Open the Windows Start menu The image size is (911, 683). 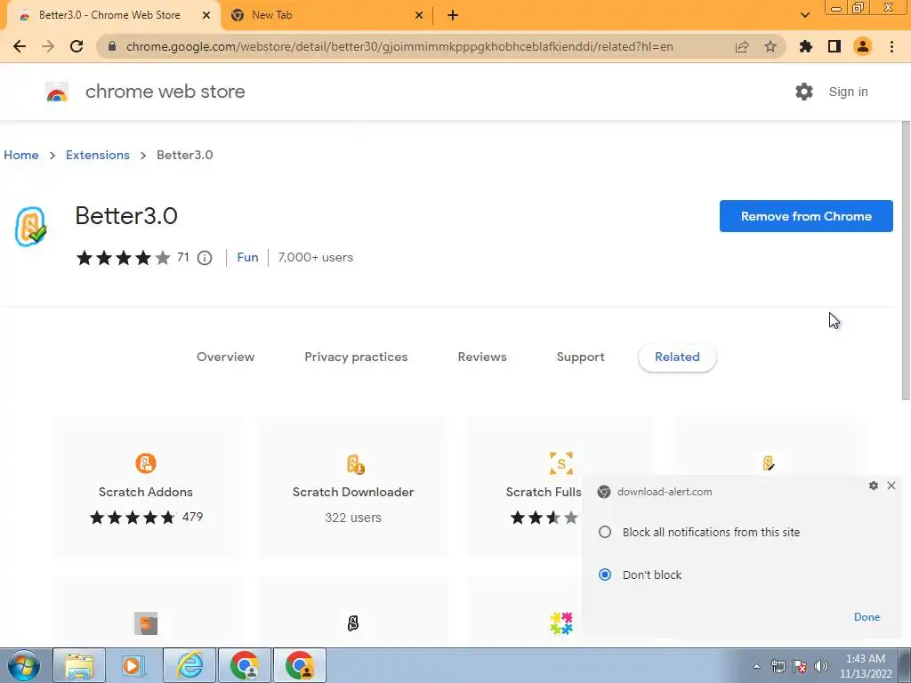(24, 665)
